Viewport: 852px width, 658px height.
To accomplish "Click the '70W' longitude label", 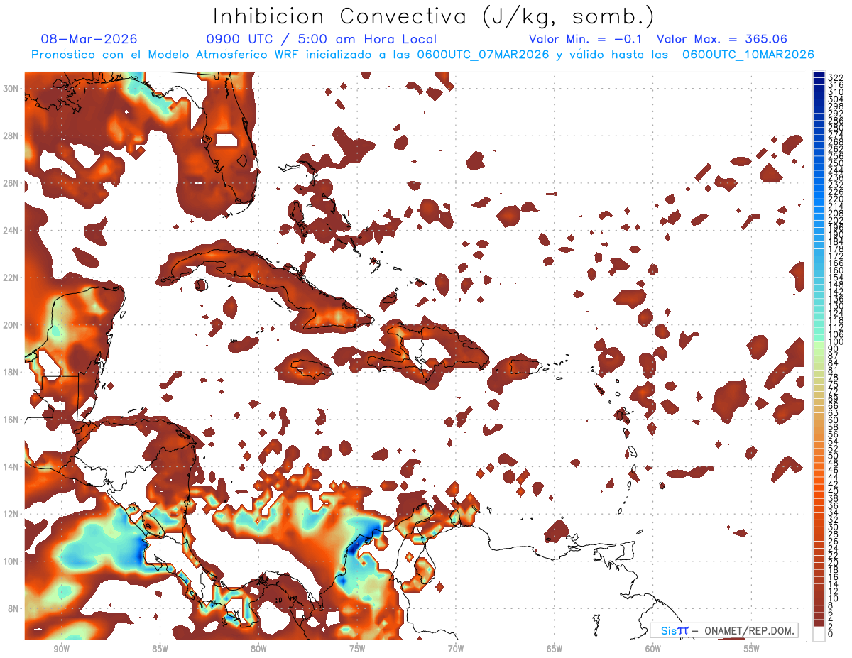I will click(x=456, y=649).
